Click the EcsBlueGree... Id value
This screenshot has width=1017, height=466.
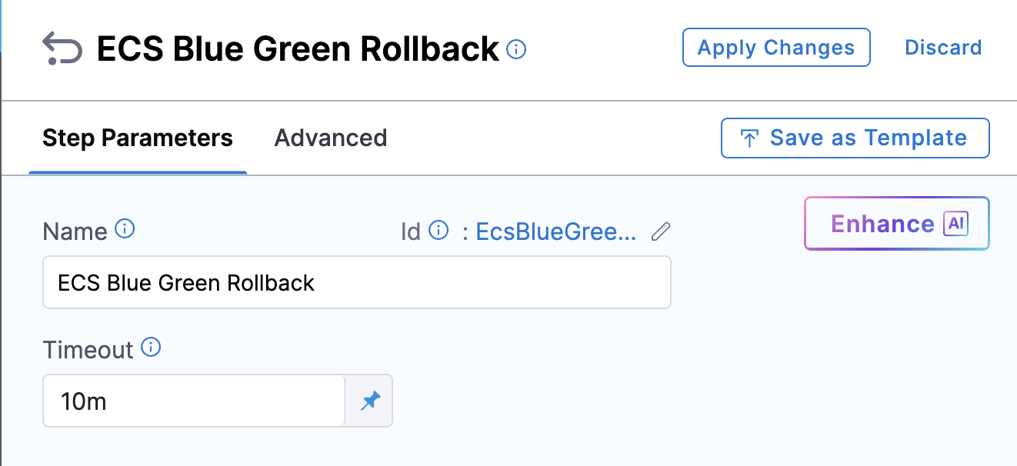pyautogui.click(x=556, y=231)
